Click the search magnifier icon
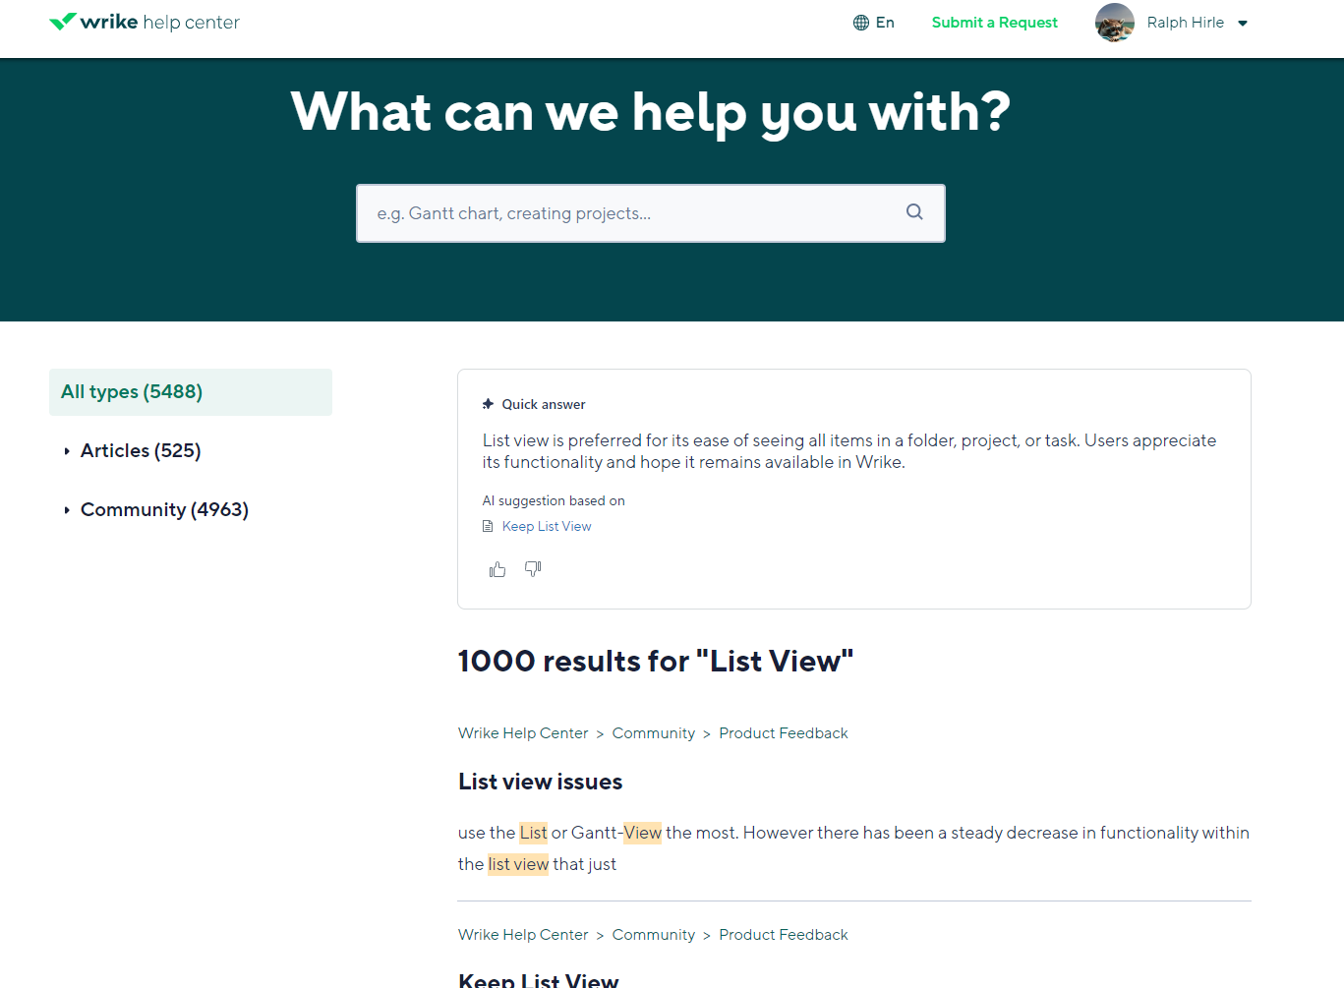The height and width of the screenshot is (988, 1344). [x=914, y=212]
